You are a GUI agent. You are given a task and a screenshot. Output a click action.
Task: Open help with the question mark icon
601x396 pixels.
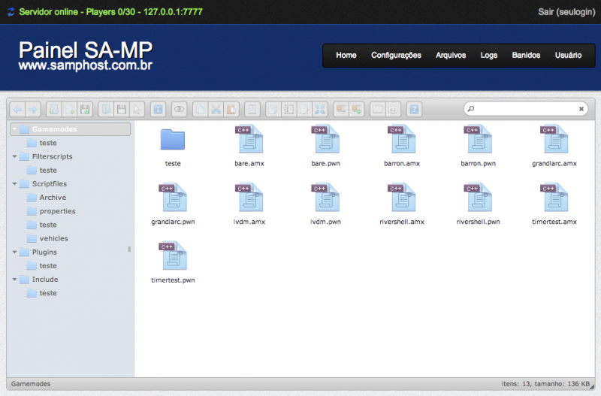tap(414, 110)
